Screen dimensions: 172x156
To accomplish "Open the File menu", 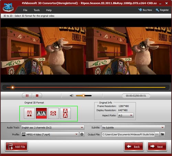I will point(25,10).
